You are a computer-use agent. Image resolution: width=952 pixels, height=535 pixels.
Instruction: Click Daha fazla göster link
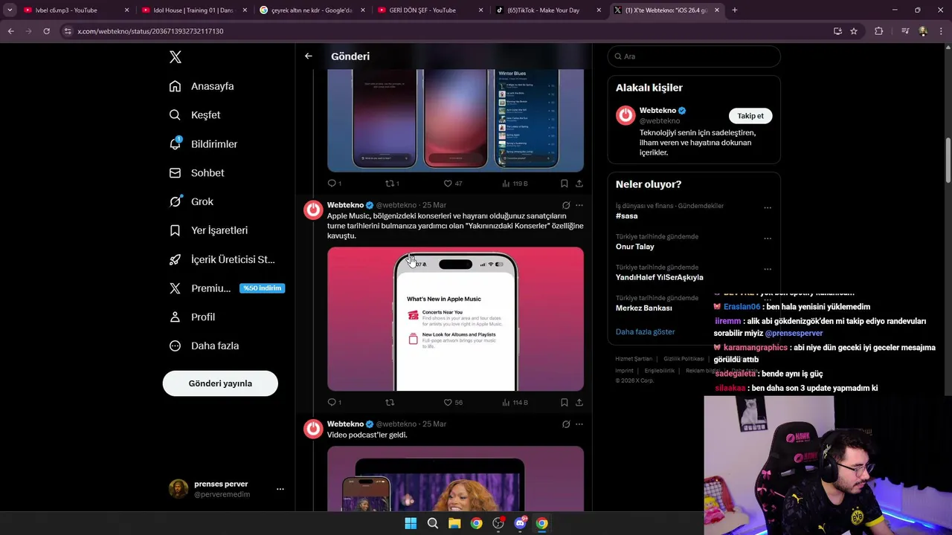pyautogui.click(x=645, y=332)
